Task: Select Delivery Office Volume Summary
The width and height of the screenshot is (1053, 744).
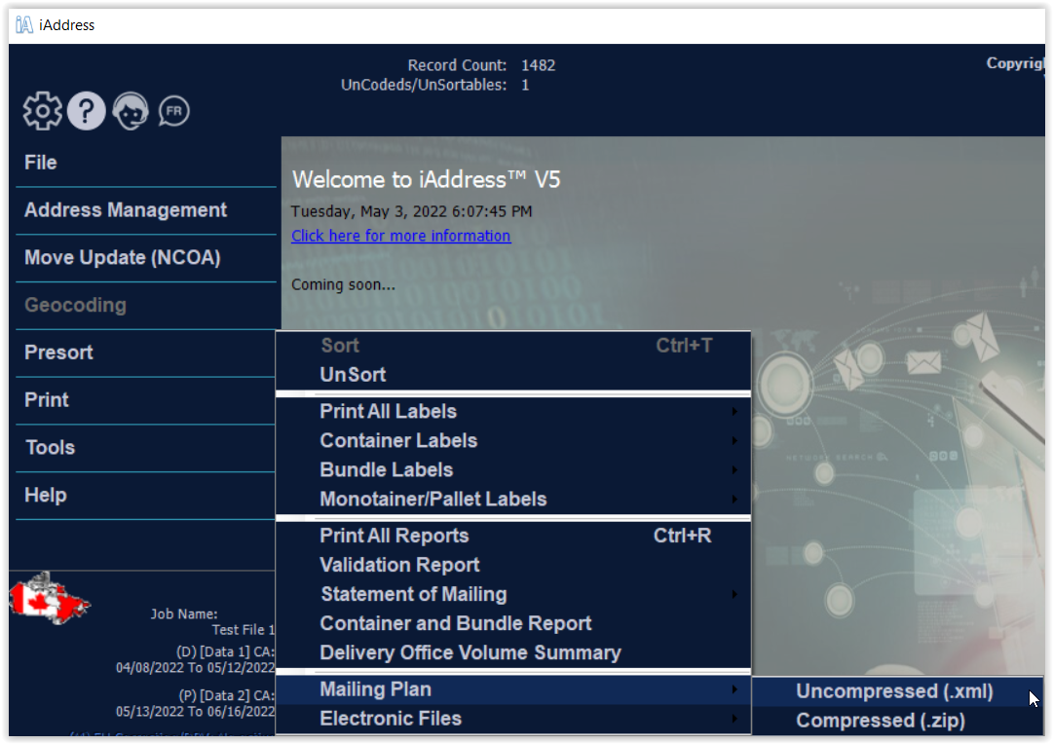Action: click(x=513, y=652)
